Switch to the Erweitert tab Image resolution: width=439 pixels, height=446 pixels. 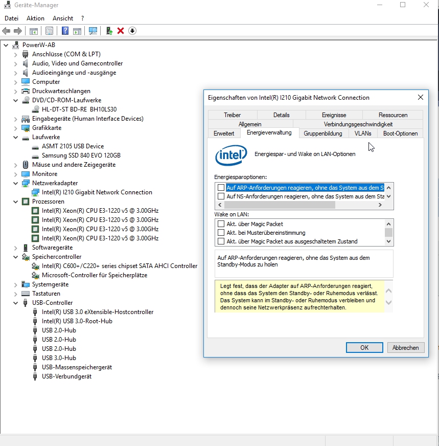[x=224, y=133]
